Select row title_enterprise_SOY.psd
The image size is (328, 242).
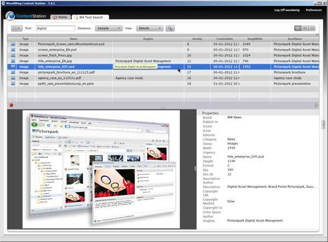tap(163, 67)
